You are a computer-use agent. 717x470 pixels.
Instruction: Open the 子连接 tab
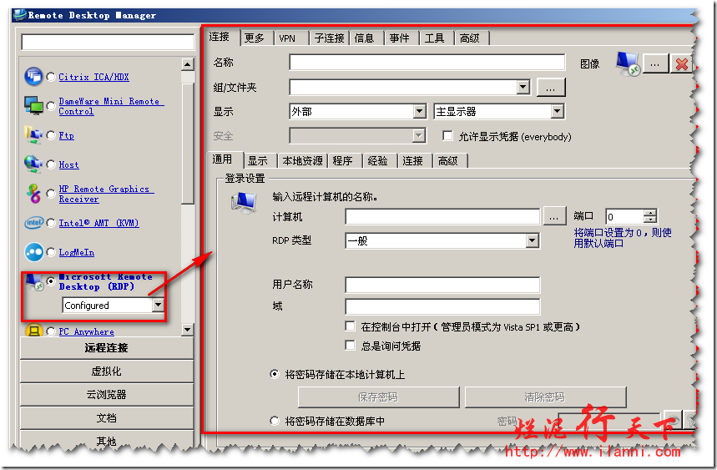(x=329, y=38)
